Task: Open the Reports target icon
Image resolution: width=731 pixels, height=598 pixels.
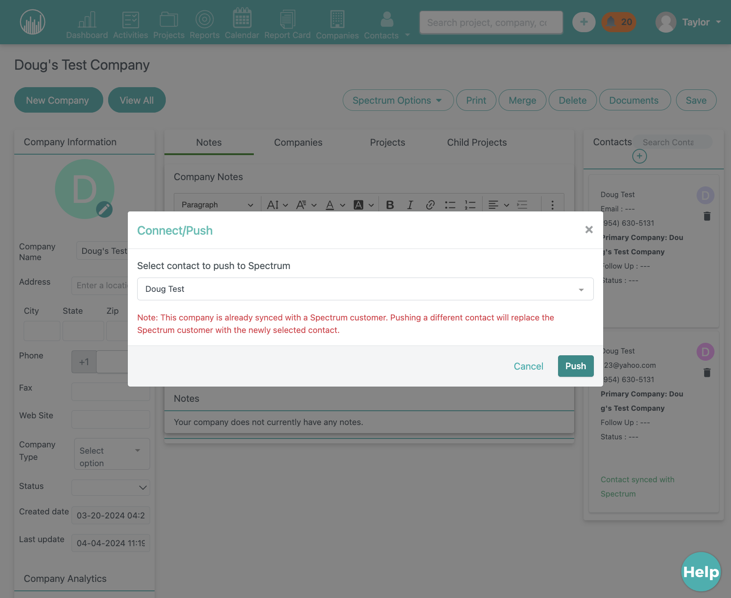Action: 204,19
